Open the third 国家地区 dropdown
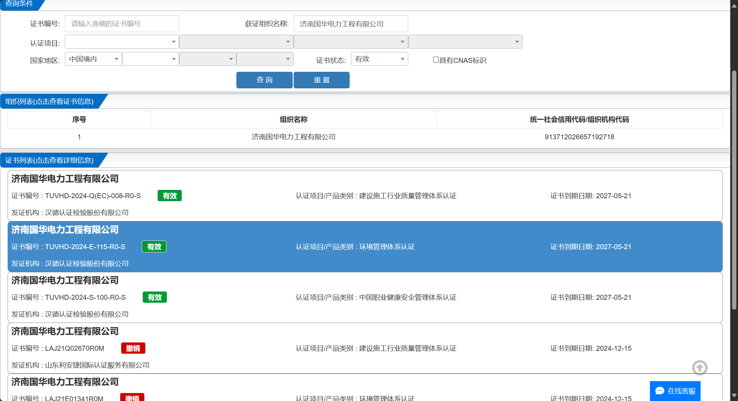738x401 pixels. tap(208, 59)
